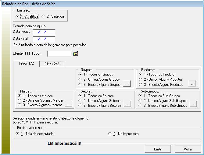Select 3 - Exceto Alguns Produtos option
The height and width of the screenshot is (155, 204).
[x=141, y=85]
